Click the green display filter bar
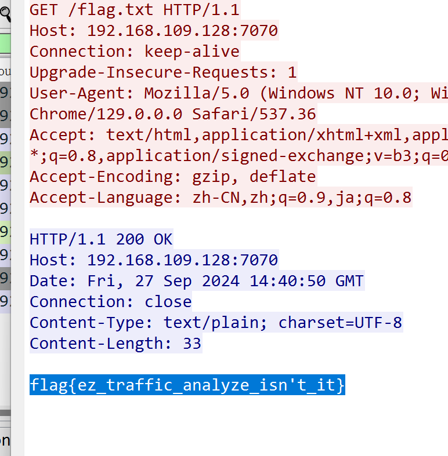This screenshot has height=456, width=448. 5,43
